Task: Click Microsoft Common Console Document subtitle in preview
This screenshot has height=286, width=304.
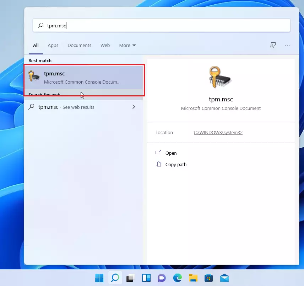Action: (221, 108)
